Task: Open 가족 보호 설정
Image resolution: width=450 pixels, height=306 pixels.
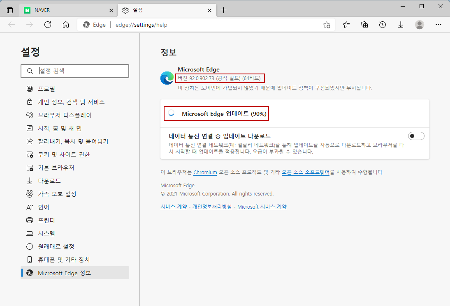Action: 75,194
